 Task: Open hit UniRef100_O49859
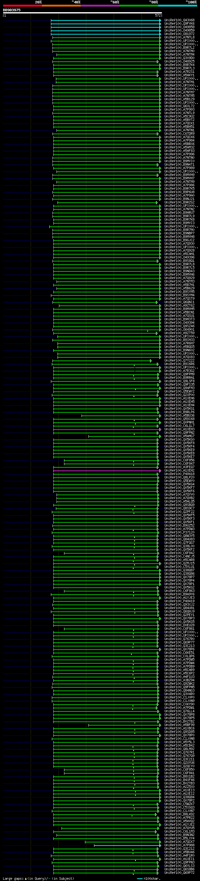(179, 30)
